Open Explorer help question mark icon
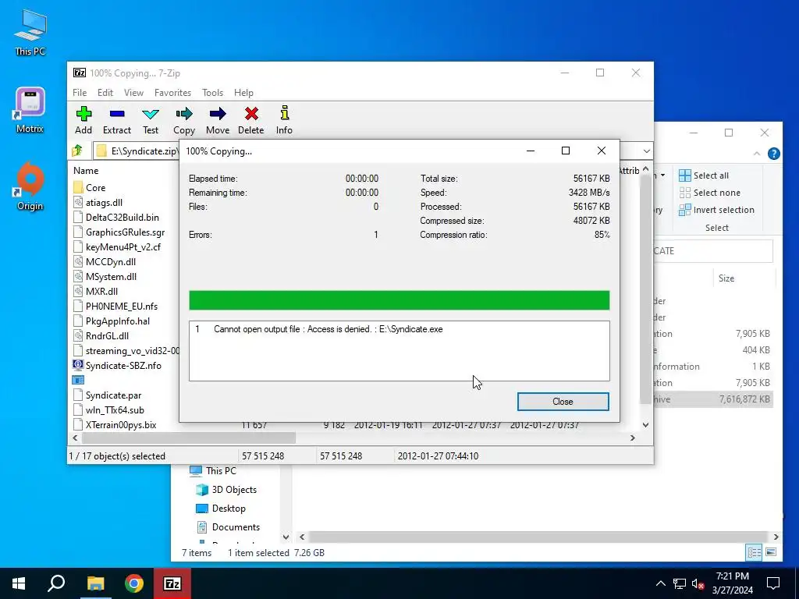 773,154
